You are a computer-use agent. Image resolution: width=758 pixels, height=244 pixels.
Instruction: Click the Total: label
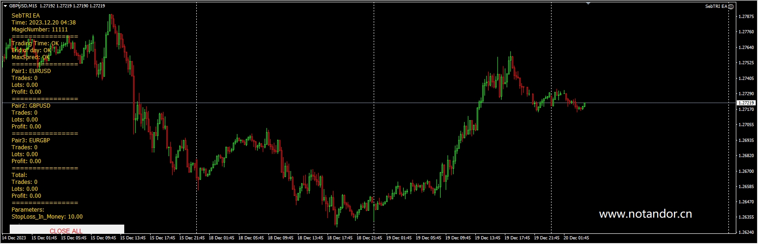pyautogui.click(x=19, y=175)
